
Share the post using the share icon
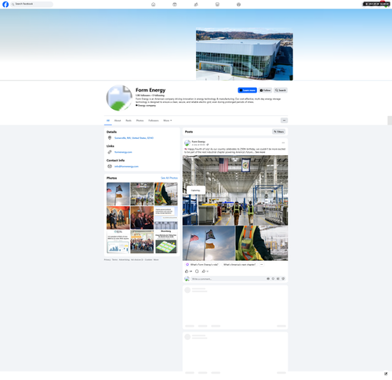pyautogui.click(x=204, y=271)
